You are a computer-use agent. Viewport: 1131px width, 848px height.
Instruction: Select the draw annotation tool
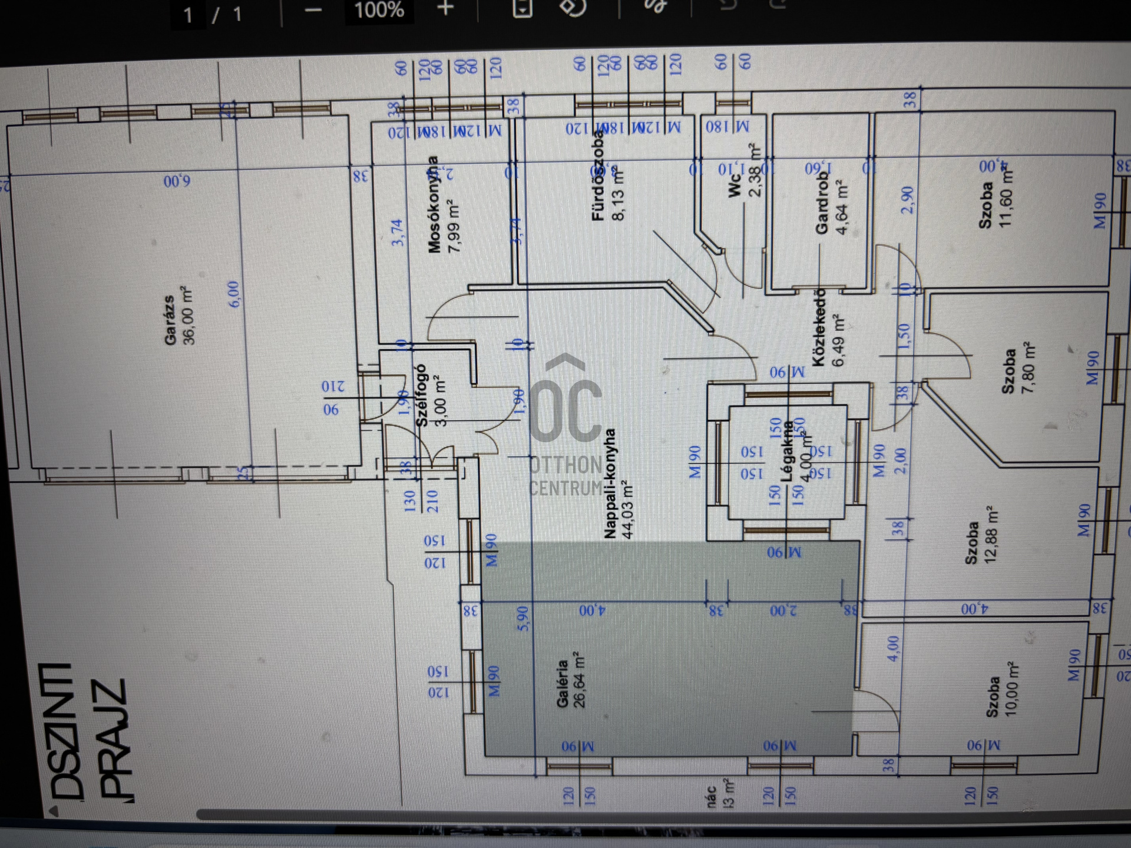tap(655, 6)
